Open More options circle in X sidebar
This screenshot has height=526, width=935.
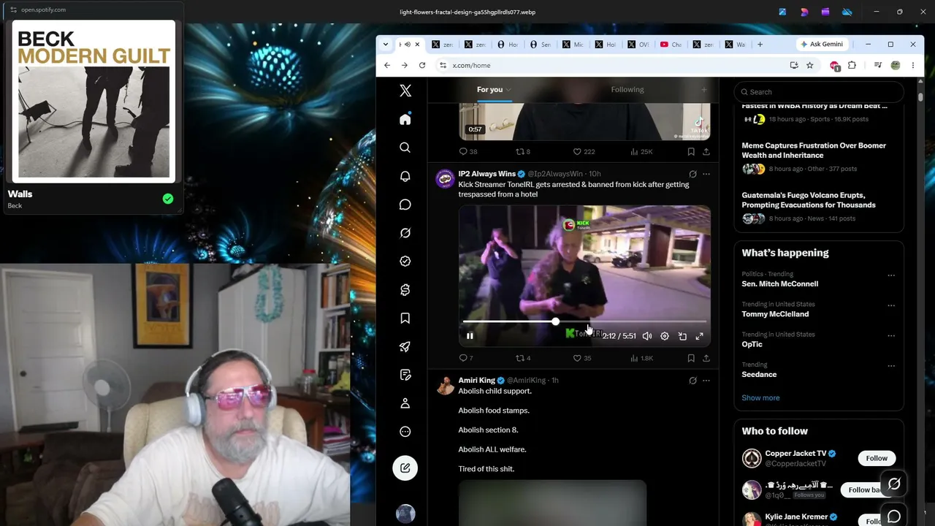(405, 432)
